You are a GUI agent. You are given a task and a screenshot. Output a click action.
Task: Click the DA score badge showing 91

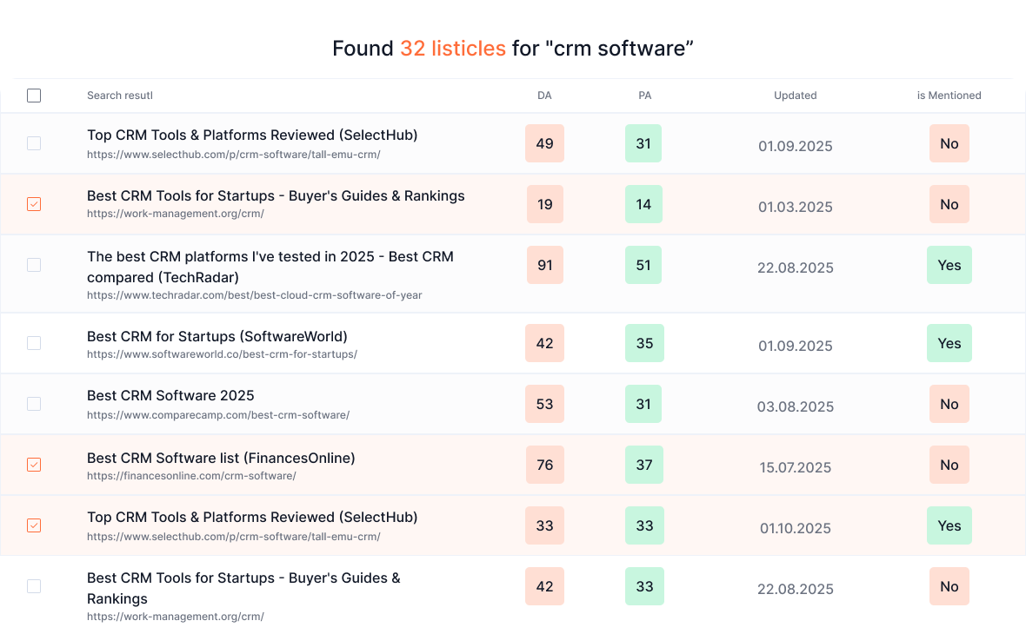pos(544,265)
